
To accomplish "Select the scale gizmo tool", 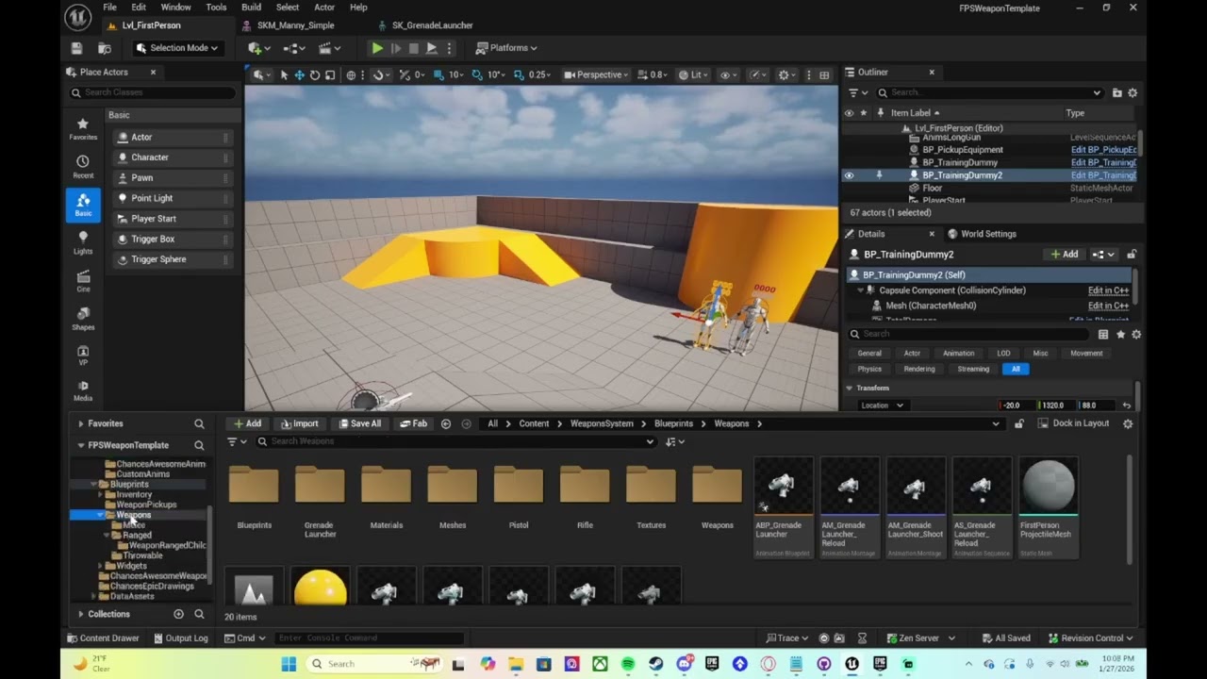I will [x=330, y=75].
